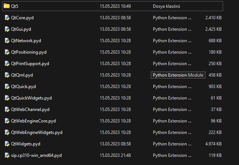Click the QtPrintSupport.pyd modified date

[x=115, y=64]
